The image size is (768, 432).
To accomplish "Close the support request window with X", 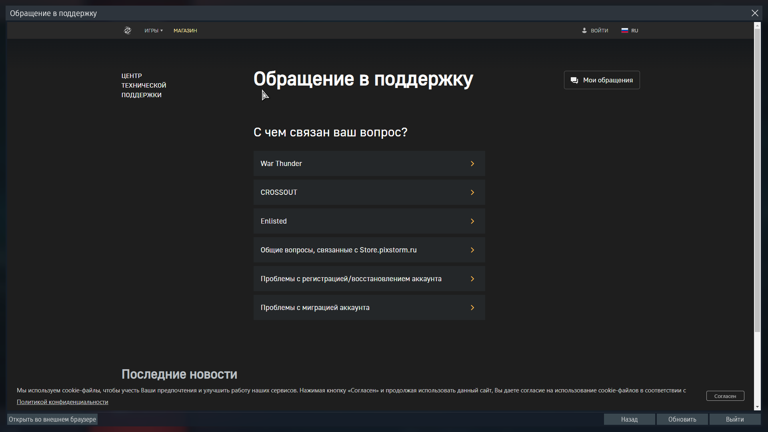I will [x=755, y=13].
